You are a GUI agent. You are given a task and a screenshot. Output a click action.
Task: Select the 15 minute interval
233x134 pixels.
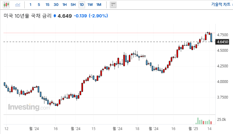(x=48, y=5)
